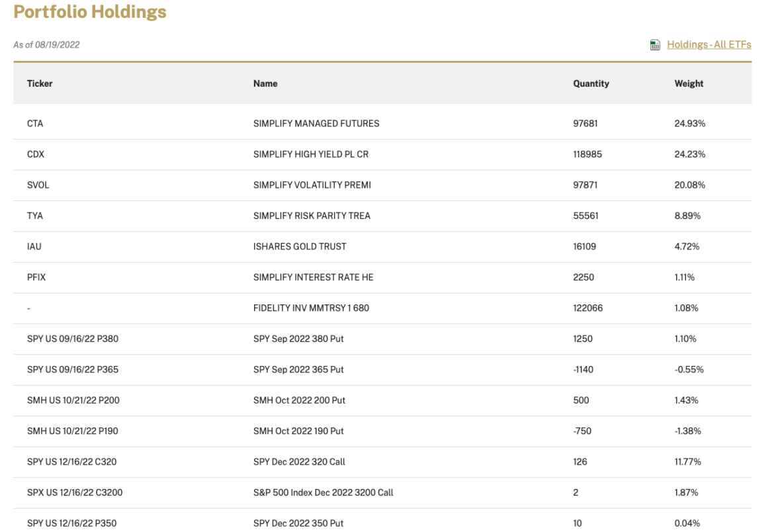Select the CDX ticker cell
This screenshot has height=532, width=774.
[x=36, y=154]
